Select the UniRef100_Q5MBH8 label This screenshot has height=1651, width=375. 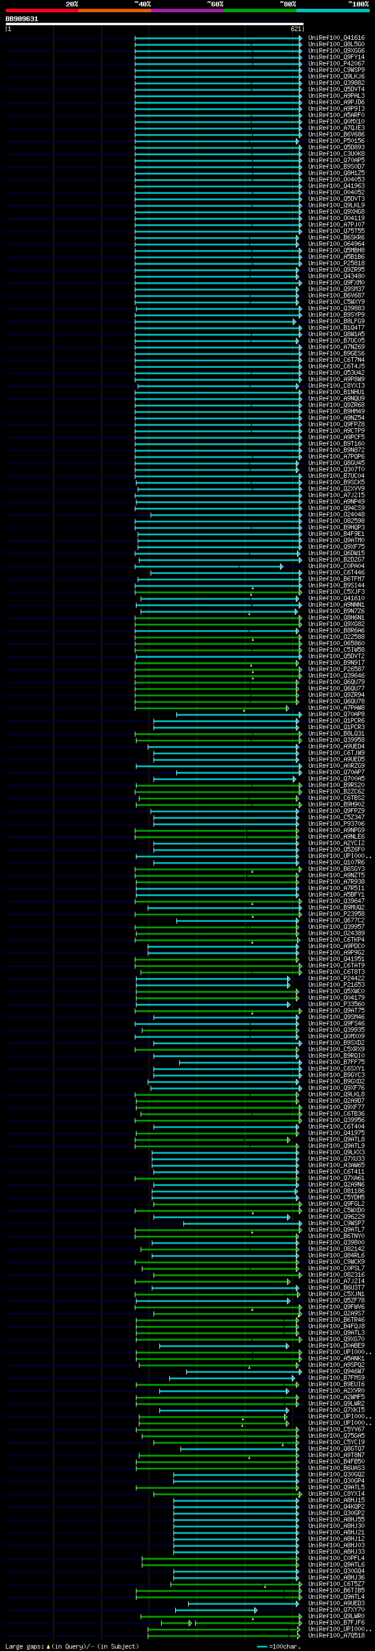click(336, 251)
